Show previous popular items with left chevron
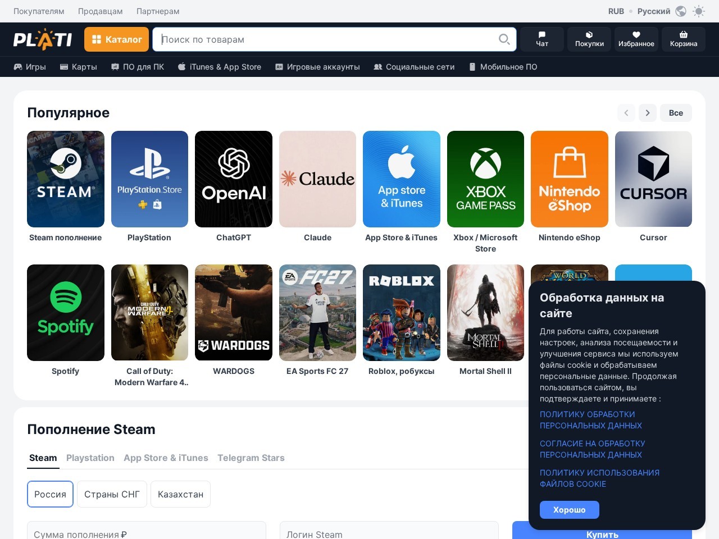Viewport: 719px width, 539px height. [x=626, y=113]
